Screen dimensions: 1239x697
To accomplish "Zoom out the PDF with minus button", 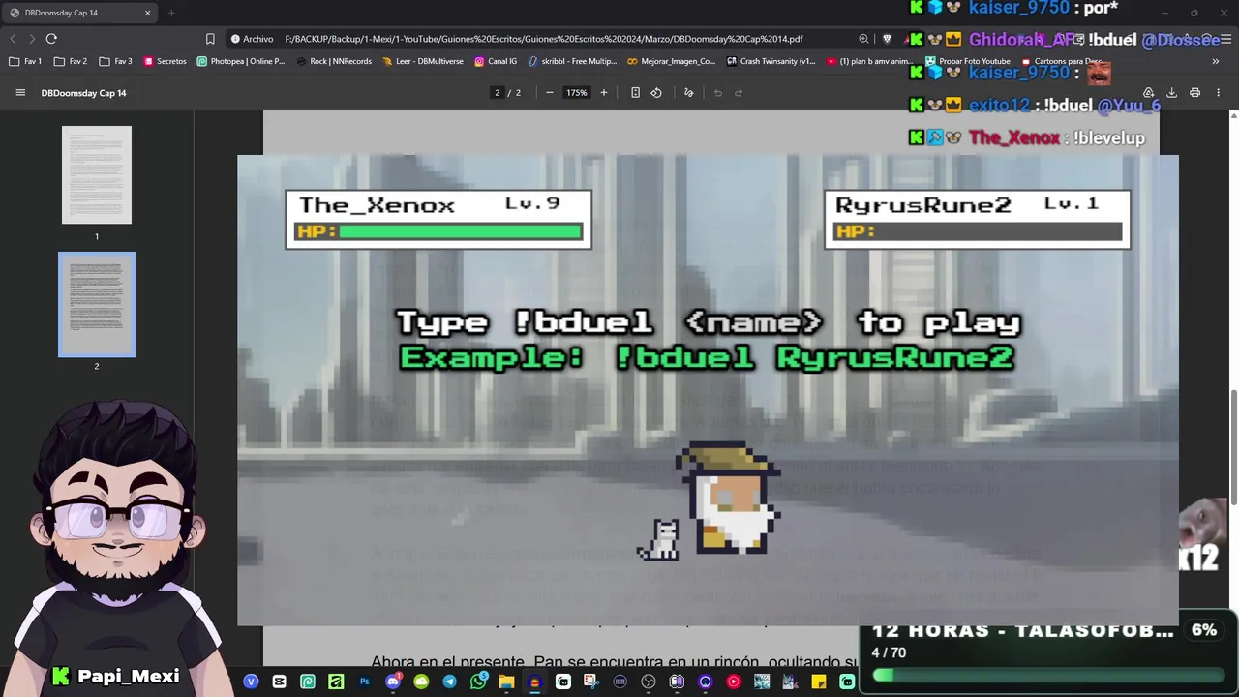I will pos(549,93).
